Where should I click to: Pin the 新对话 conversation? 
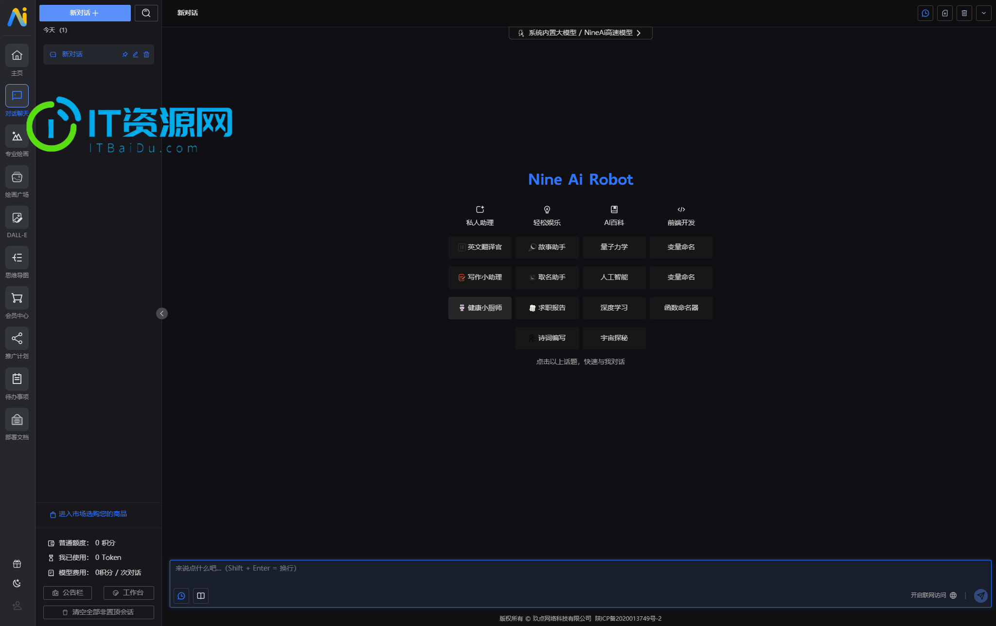125,54
